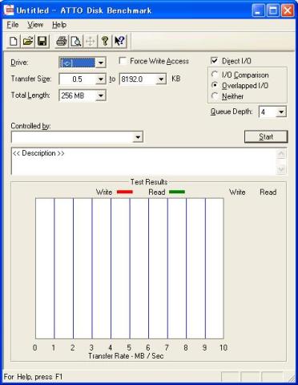Viewport: 298px width, 385px height.
Task: Open the Queue Depth dropdown
Action: pyautogui.click(x=281, y=111)
